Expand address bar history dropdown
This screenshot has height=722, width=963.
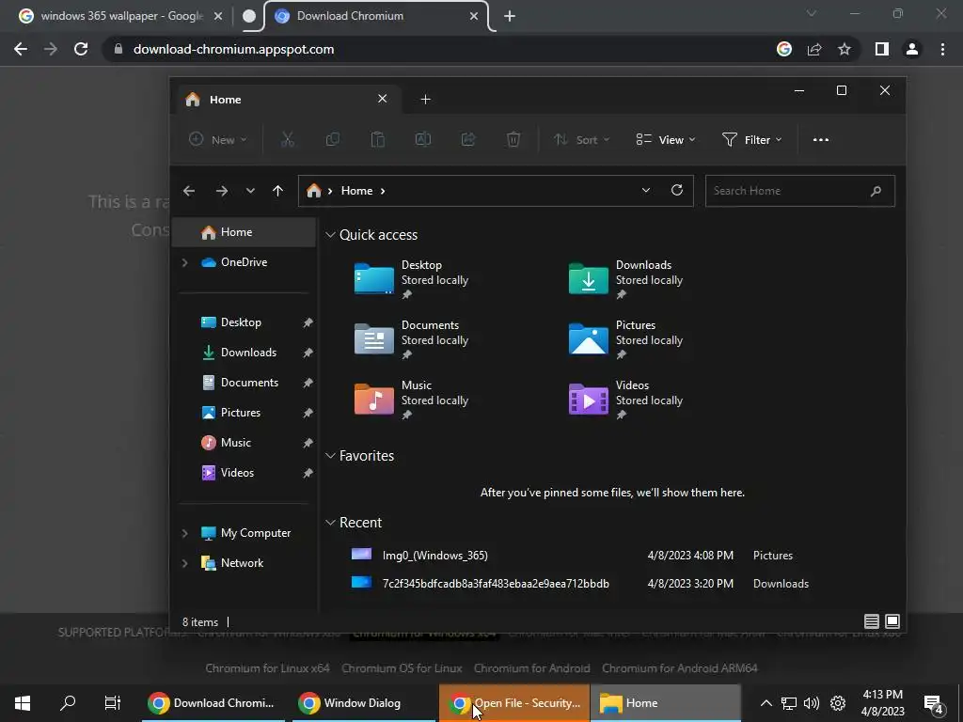[x=645, y=190]
